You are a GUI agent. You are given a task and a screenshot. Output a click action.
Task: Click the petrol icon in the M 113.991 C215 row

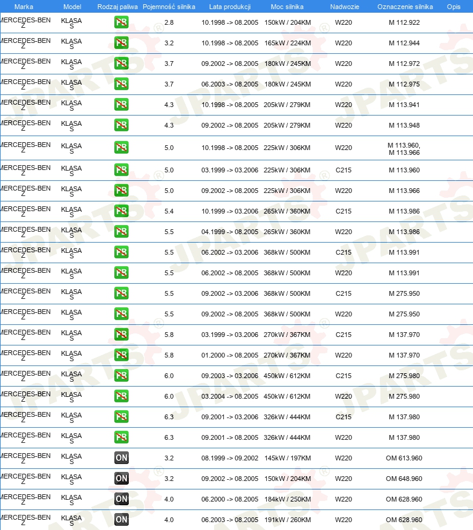point(122,252)
